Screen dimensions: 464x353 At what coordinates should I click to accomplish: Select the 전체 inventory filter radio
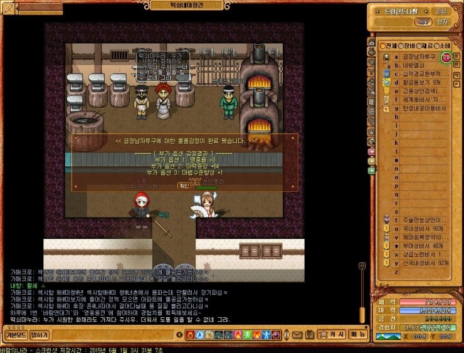(x=383, y=46)
